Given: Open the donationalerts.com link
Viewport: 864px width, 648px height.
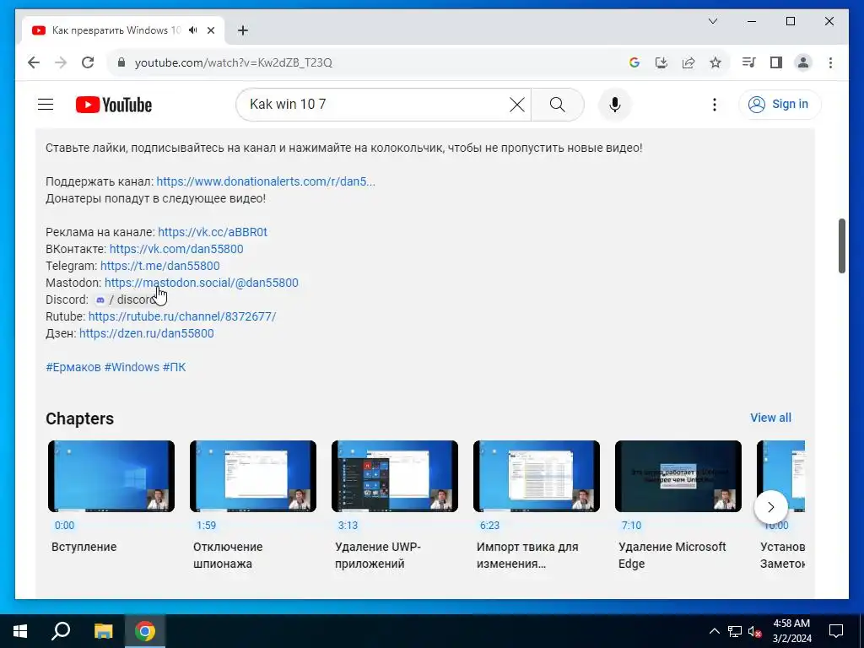Looking at the screenshot, I should [266, 181].
